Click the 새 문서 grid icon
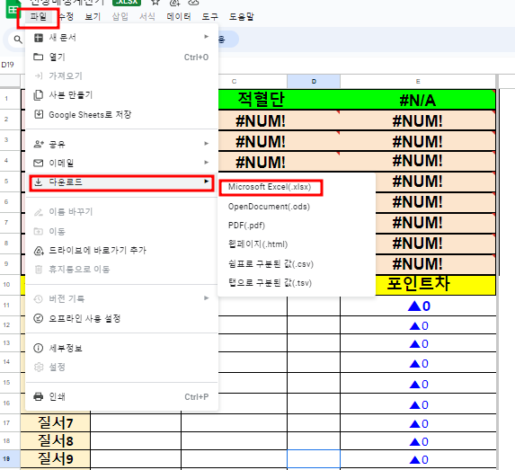This screenshot has width=515, height=470. 39,38
